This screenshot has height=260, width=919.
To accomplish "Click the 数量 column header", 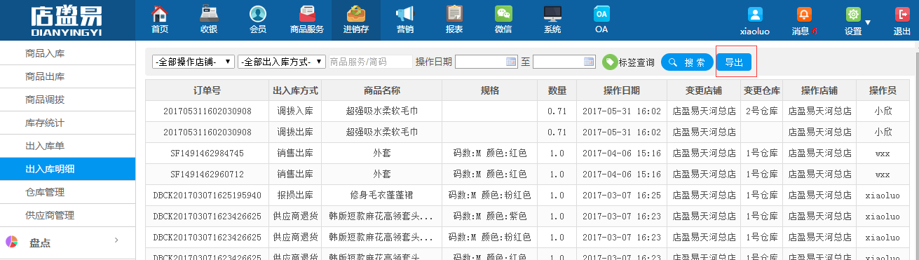I will point(557,90).
